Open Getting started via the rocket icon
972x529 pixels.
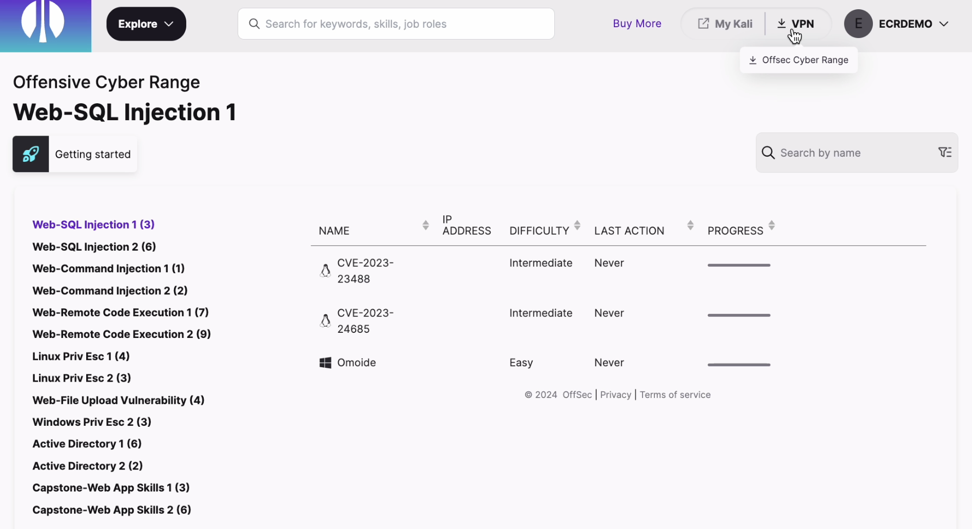30,154
